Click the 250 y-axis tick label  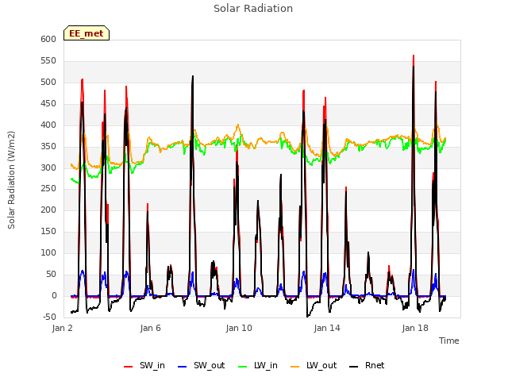(x=48, y=189)
